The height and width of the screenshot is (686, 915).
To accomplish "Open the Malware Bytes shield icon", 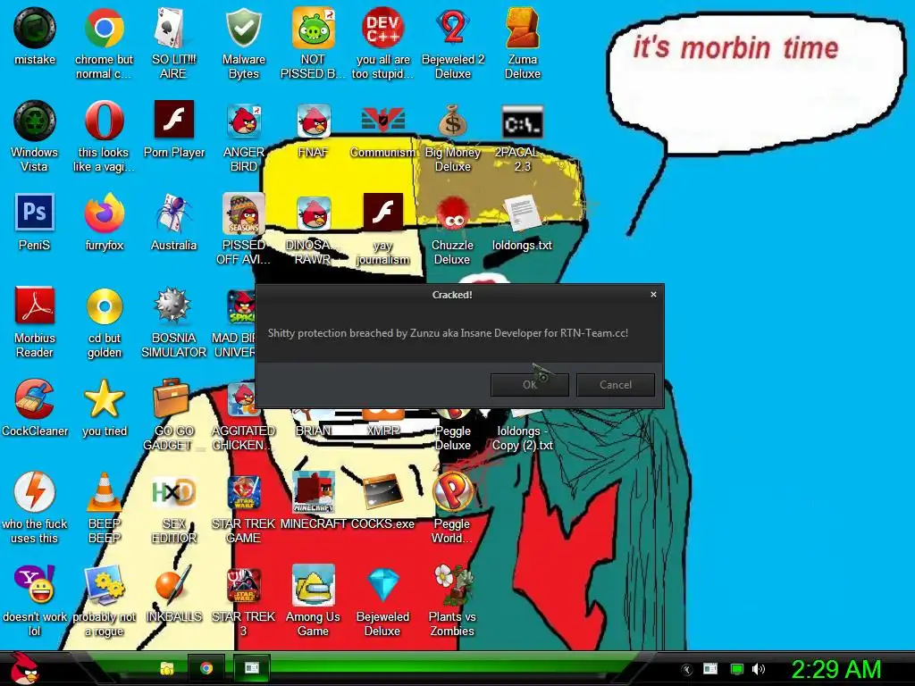I will pyautogui.click(x=243, y=28).
